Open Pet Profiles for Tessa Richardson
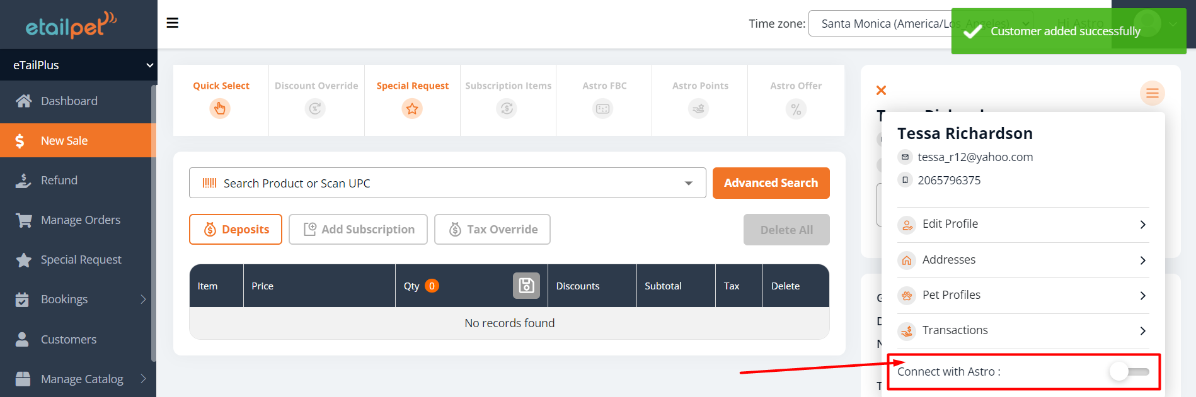The image size is (1196, 397). 1022,295
